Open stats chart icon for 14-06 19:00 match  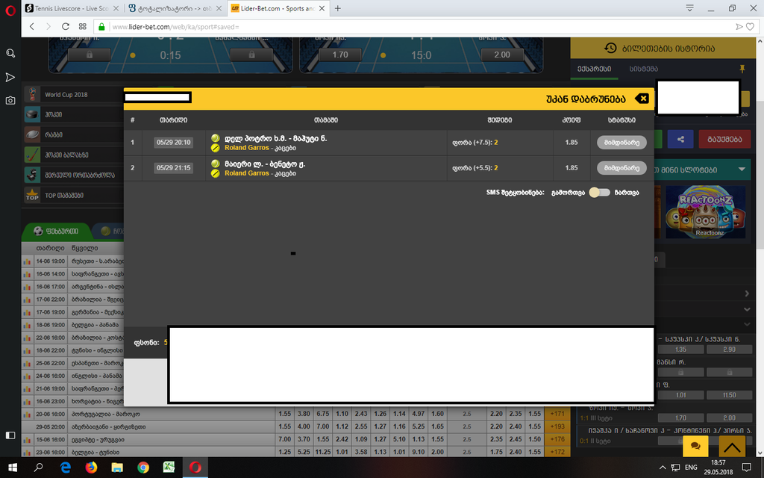click(28, 261)
